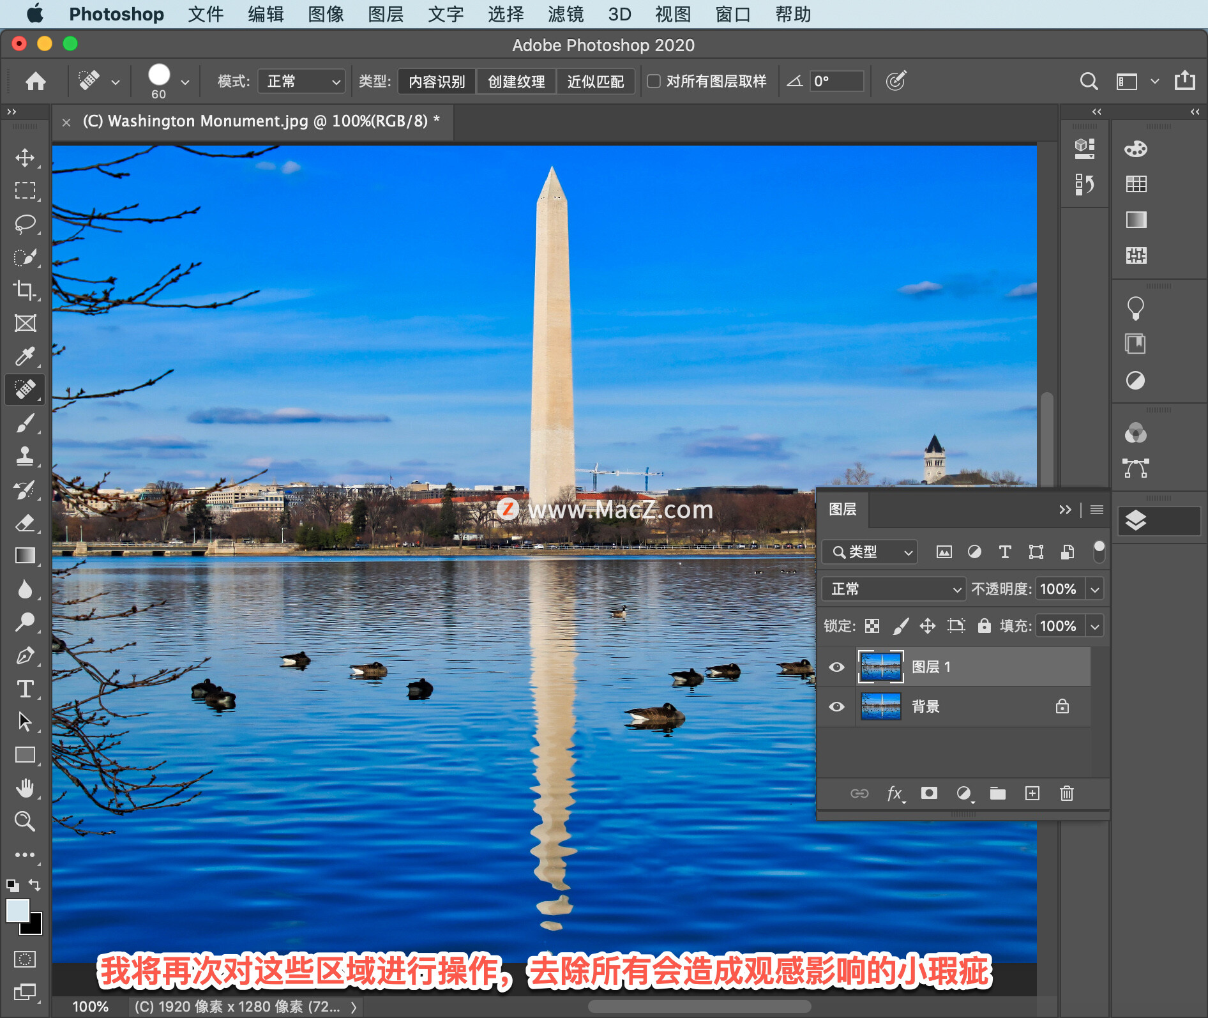The image size is (1208, 1018).
Task: Open the 滤镜 menu
Action: pos(566,14)
